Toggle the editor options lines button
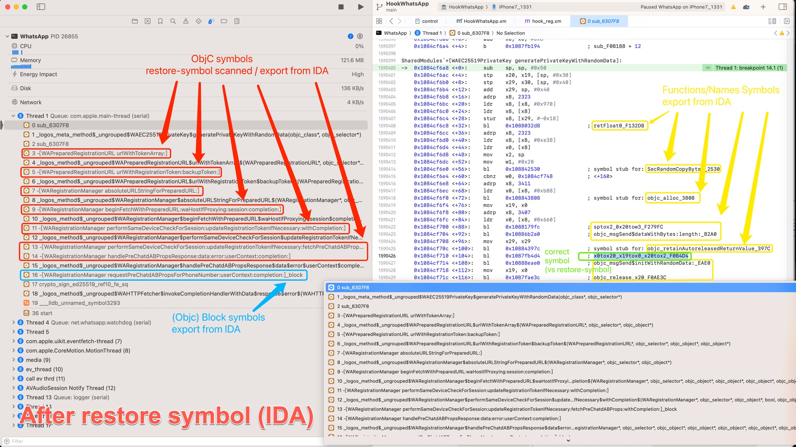796x447 pixels. click(x=772, y=21)
